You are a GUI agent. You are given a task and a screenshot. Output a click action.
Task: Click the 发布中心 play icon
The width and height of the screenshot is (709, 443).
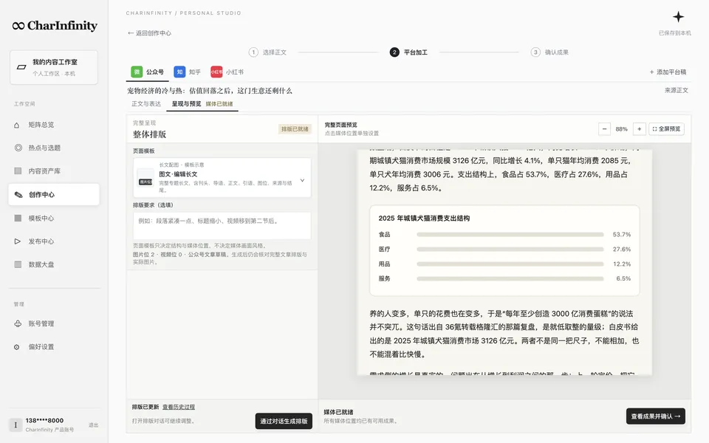(18, 241)
